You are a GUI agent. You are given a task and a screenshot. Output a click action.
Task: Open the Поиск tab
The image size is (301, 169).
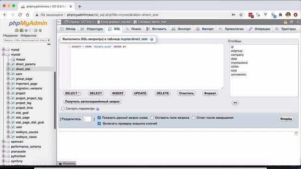coord(134,29)
